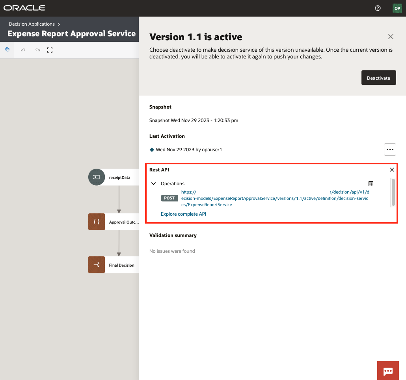Activate the fit-to-screen icon
This screenshot has width=406, height=380.
pos(49,50)
